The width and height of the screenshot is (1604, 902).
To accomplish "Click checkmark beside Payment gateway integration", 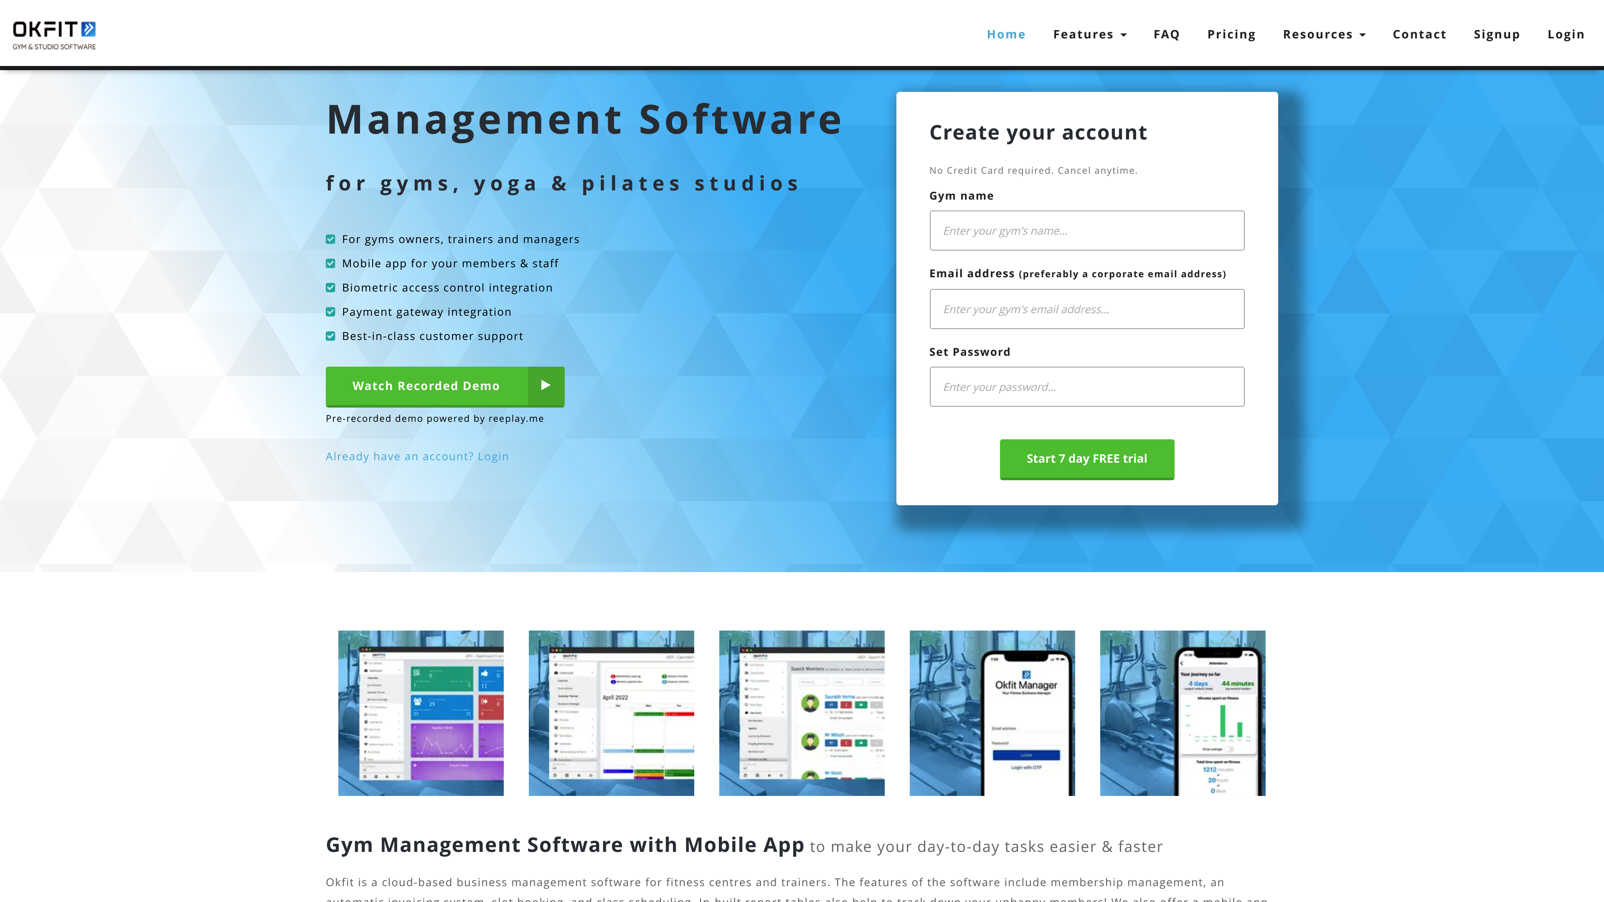I will click(x=331, y=312).
